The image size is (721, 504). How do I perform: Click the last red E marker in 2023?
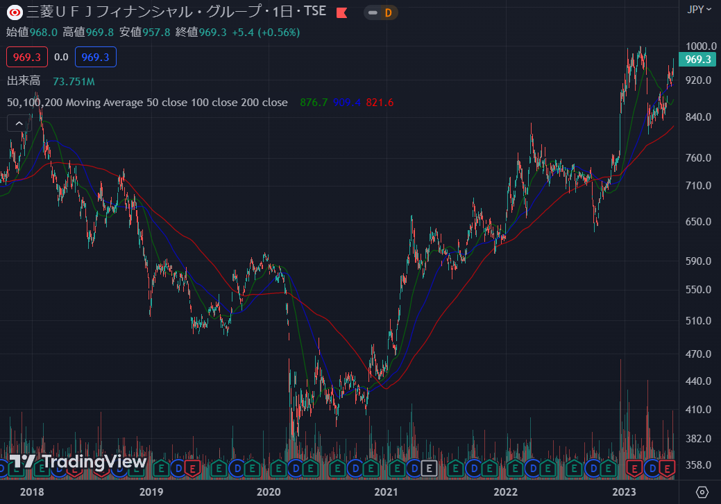click(x=667, y=469)
